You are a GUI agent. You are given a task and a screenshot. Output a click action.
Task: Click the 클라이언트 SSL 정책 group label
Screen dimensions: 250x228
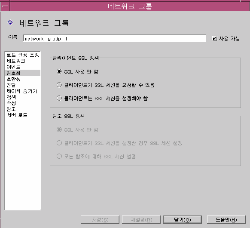pos(76,58)
